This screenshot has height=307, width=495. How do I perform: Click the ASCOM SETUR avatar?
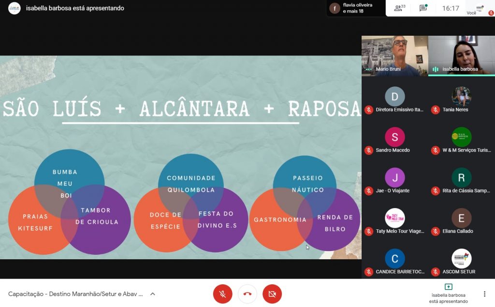tap(462, 258)
